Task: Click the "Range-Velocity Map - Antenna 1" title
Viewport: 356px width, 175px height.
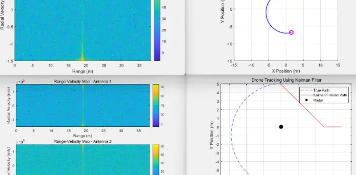Action: pyautogui.click(x=83, y=81)
